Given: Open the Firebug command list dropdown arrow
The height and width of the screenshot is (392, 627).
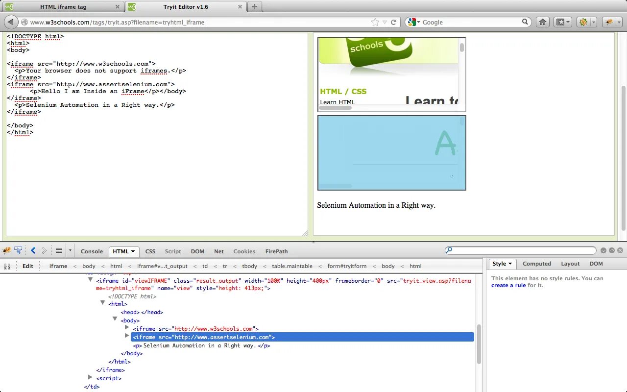Looking at the screenshot, I should point(70,251).
